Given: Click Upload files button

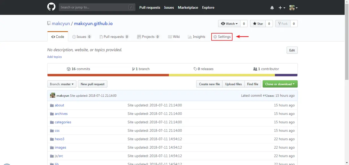Looking at the screenshot, I should point(233,84).
